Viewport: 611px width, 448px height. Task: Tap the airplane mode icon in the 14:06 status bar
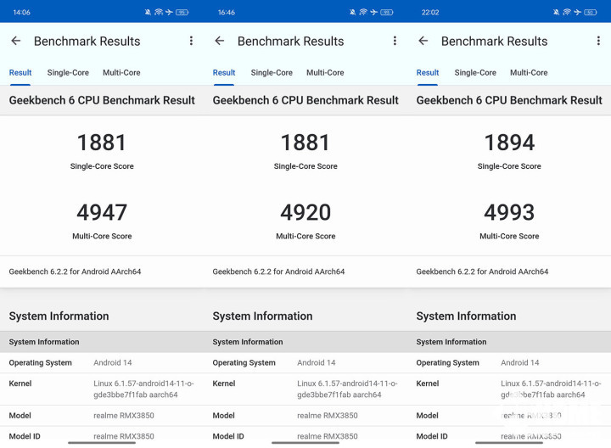click(169, 13)
